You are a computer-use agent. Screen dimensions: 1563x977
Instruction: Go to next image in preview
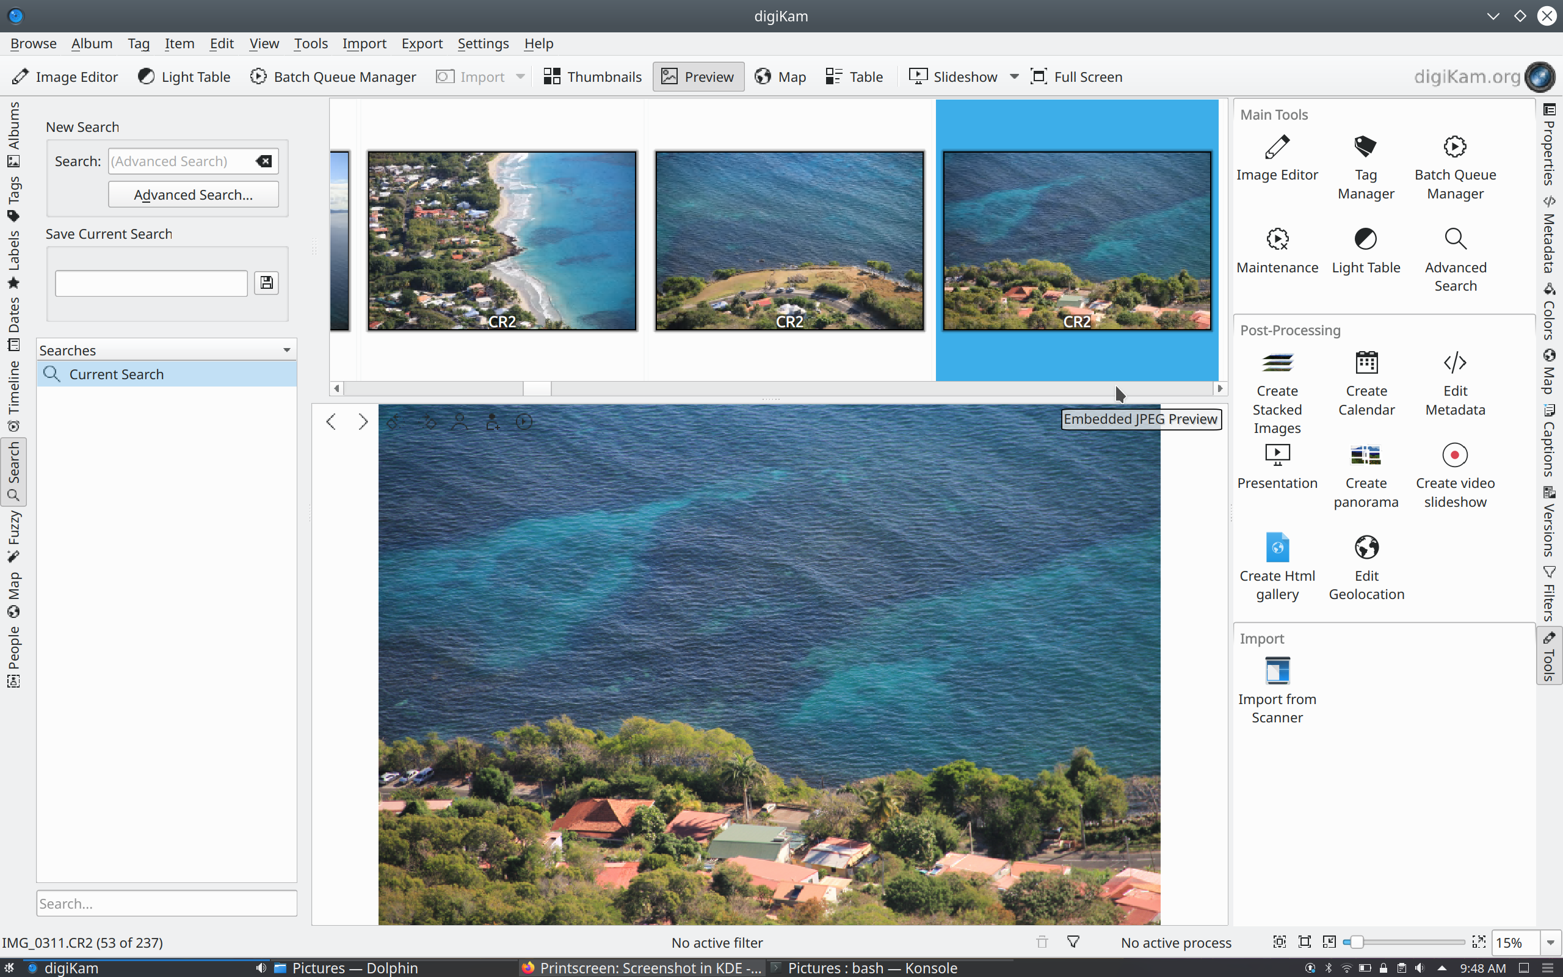click(x=363, y=422)
